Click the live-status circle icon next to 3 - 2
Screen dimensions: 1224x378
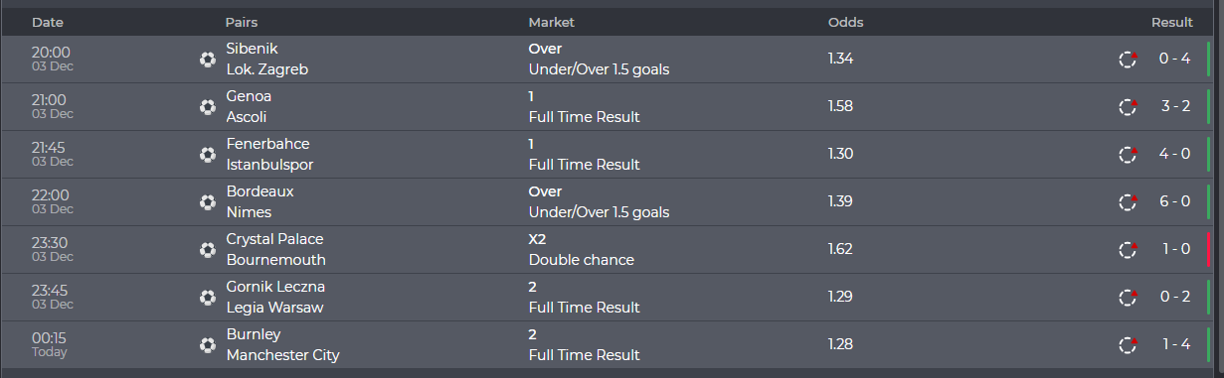point(1128,107)
